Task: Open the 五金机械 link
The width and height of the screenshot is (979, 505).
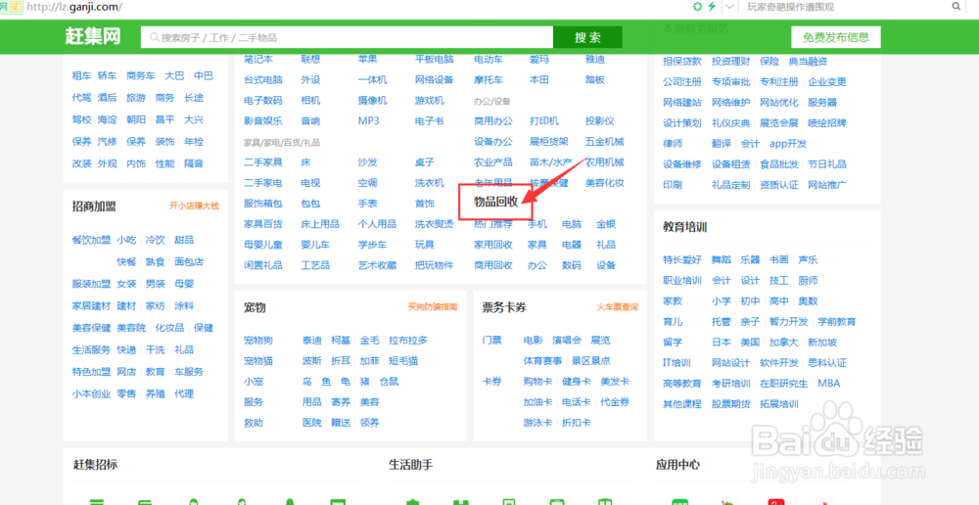Action: [604, 142]
